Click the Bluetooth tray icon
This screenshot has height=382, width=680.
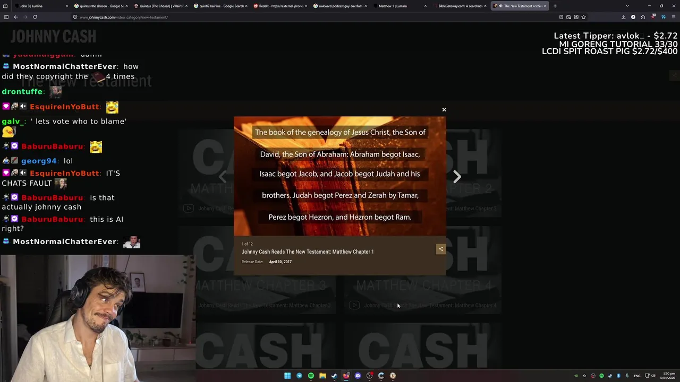[618, 376]
